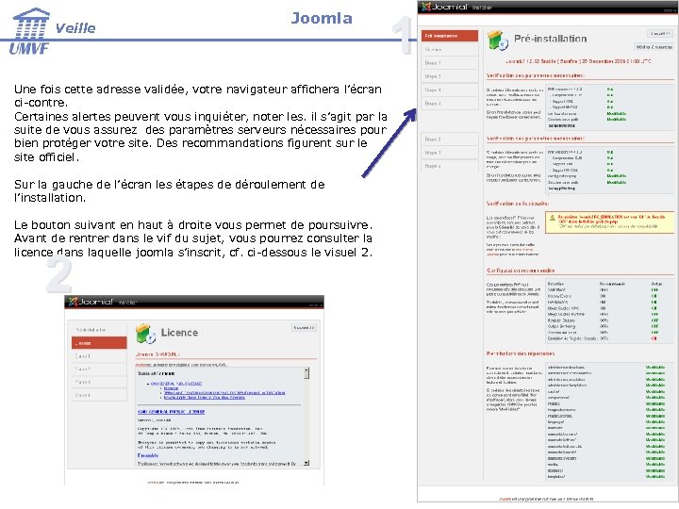679x509 pixels.
Task: Click the licence text scrollbar down arrow
Action: point(306,463)
